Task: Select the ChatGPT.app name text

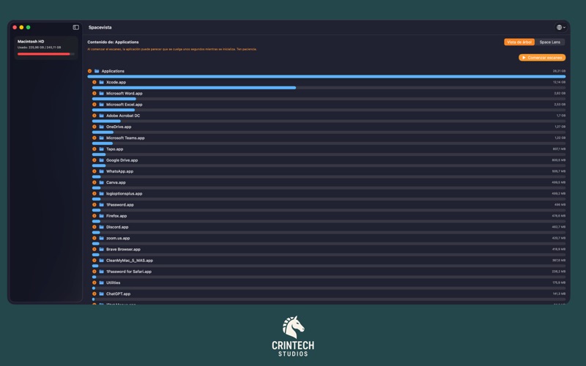Action: coord(119,294)
